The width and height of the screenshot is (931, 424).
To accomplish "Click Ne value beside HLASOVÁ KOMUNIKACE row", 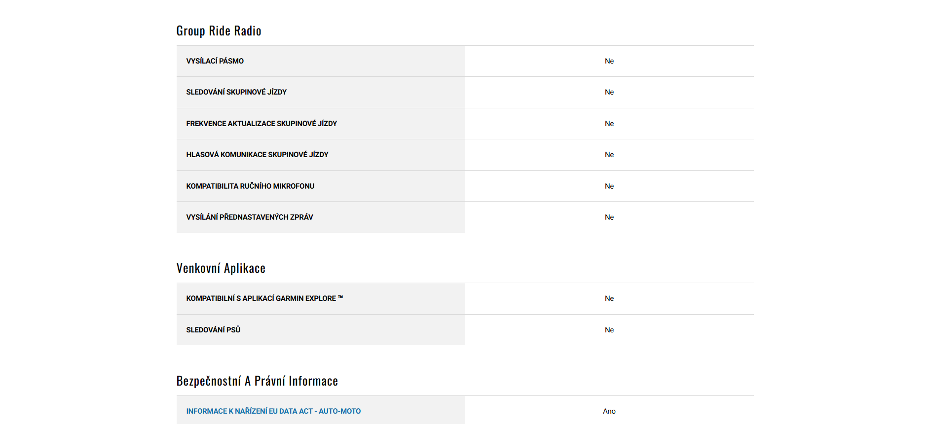I will coord(609,155).
